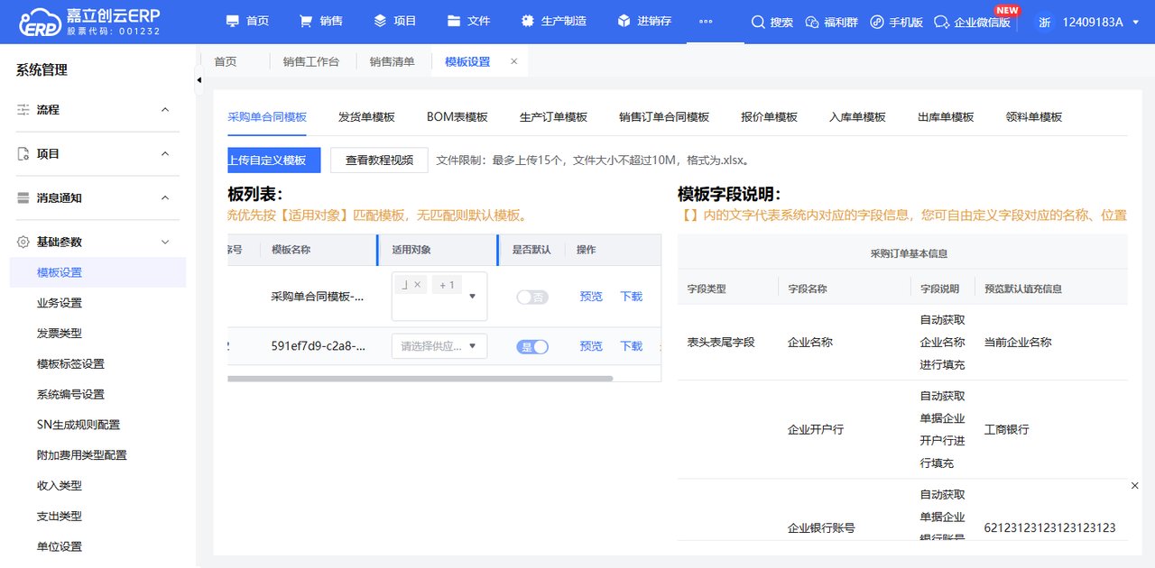Click the 搜索 magnifier icon

point(758,22)
